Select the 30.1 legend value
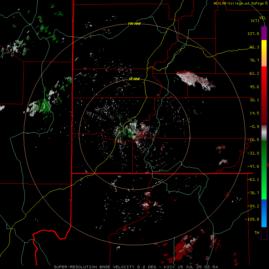269x269 pixels. pos(254,100)
